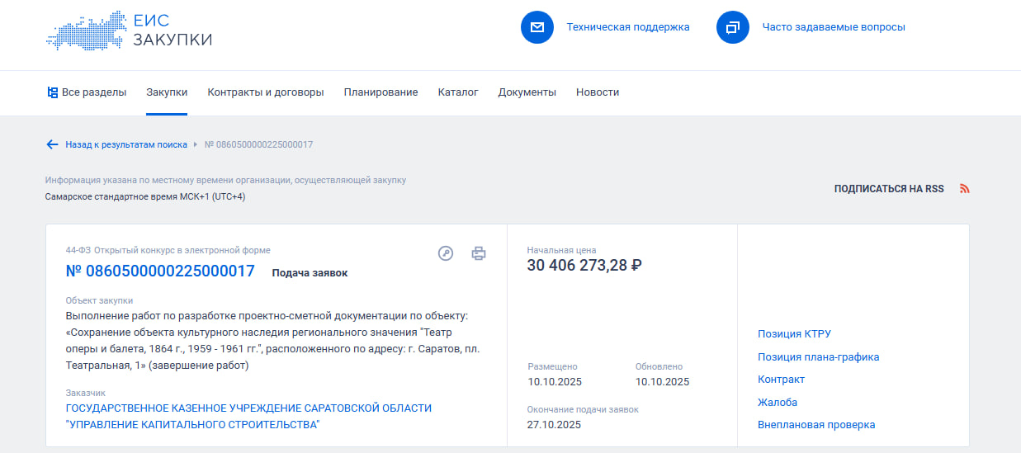Return via Назад к результатам поиска
Viewport: 1021px width, 453px height.
click(x=126, y=144)
